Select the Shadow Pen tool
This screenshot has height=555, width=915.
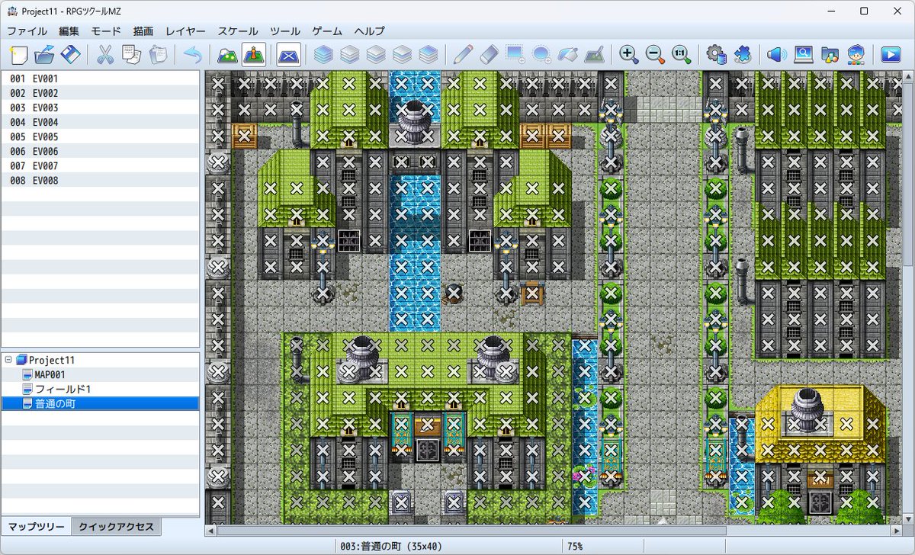pos(594,54)
